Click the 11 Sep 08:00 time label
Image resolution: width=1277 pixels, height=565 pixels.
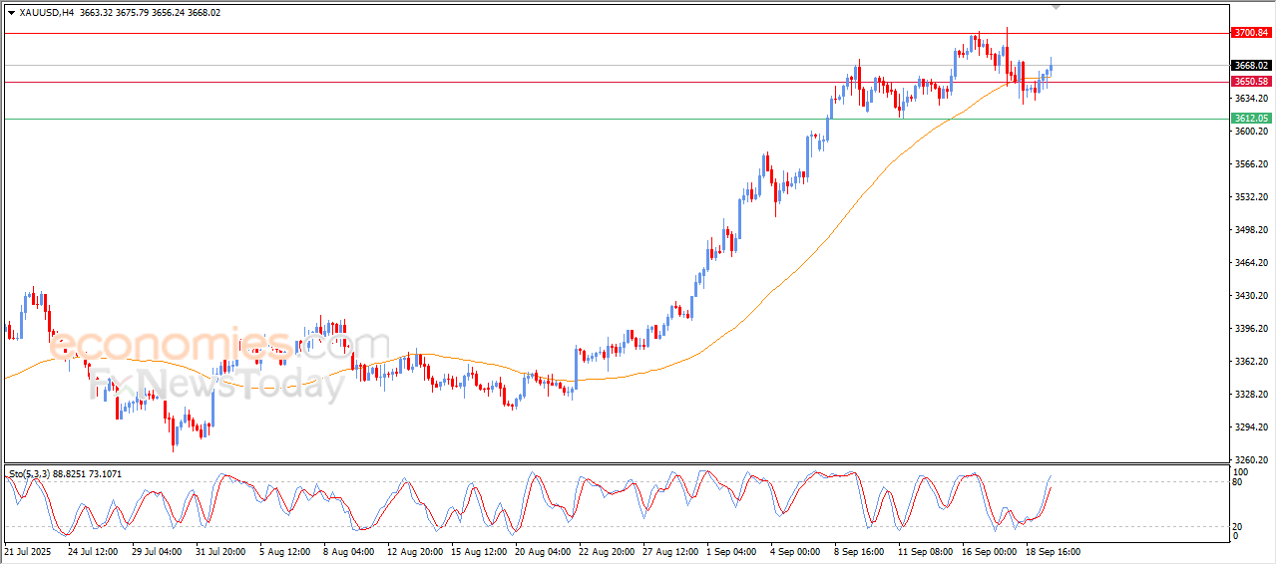925,551
